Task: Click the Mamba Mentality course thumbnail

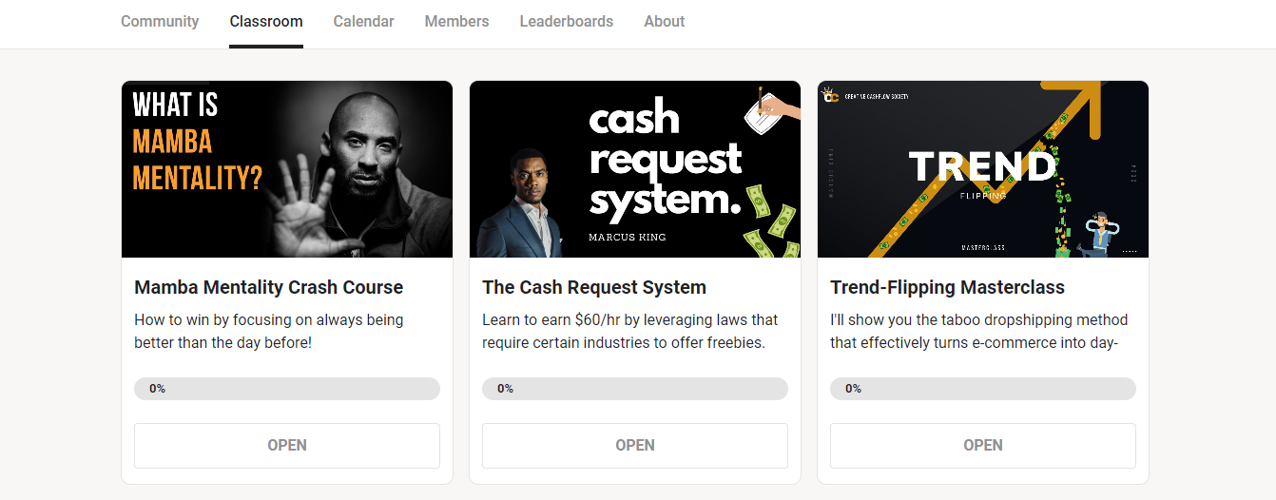Action: point(287,169)
